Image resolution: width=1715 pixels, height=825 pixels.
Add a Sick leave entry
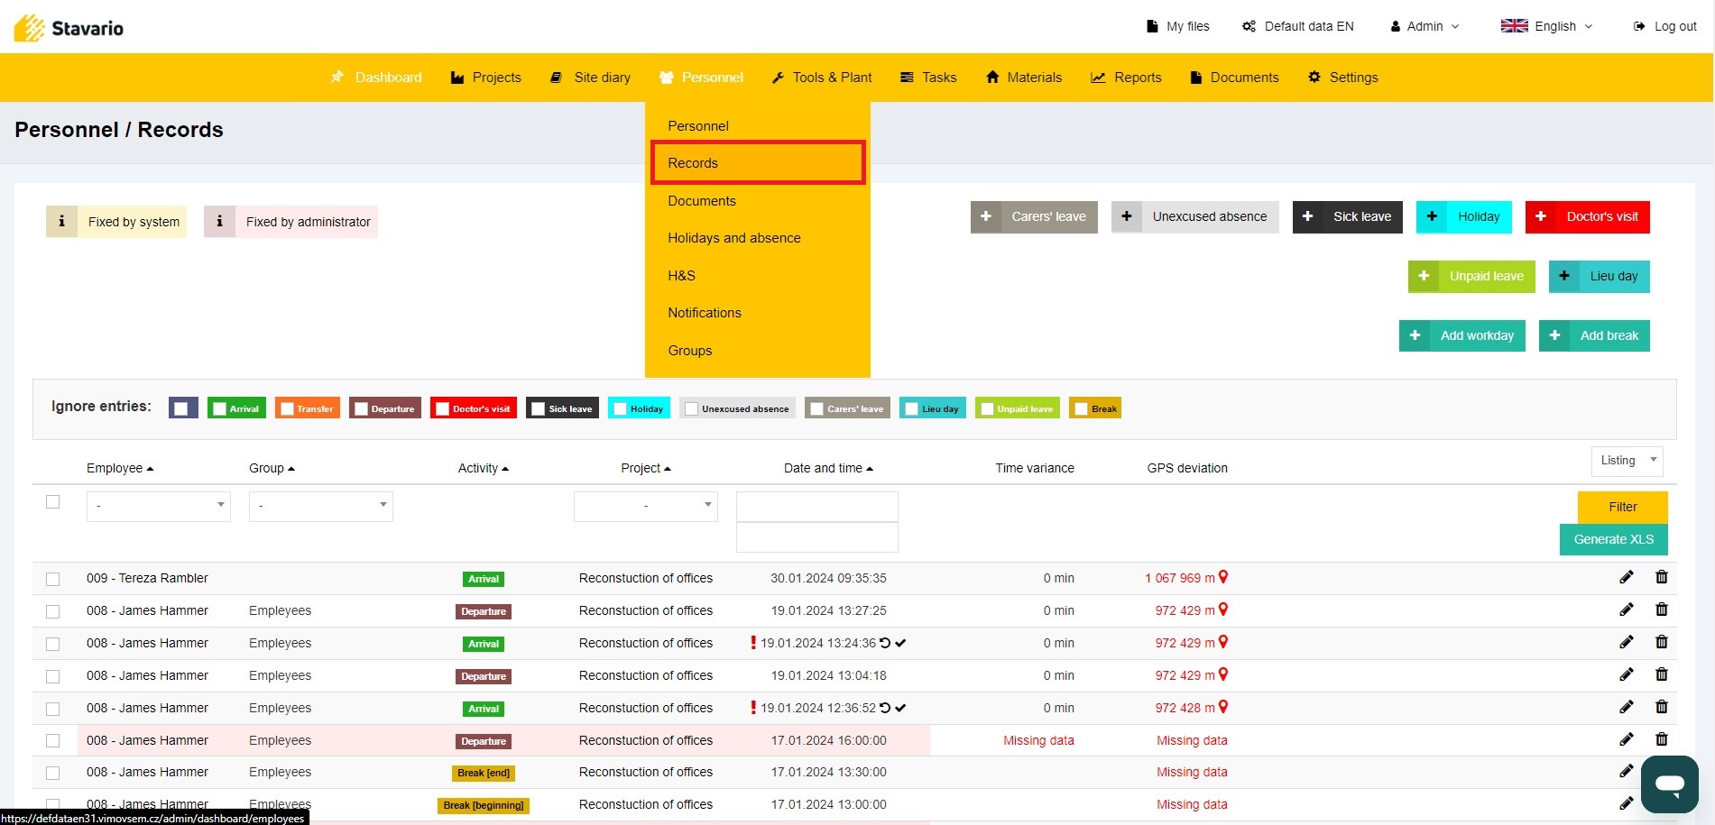1348,216
